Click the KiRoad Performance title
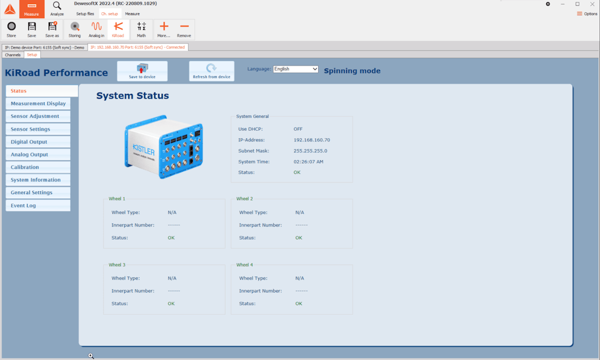 click(56, 73)
